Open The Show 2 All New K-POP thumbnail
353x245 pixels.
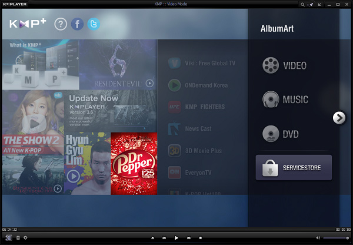coord(33,122)
